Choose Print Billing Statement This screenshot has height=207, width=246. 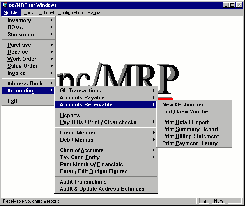point(194,136)
